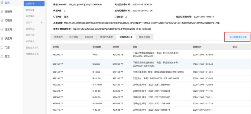Click 代付订单退款 type cell
The image size is (251, 114).
pyautogui.click(x=158, y=72)
